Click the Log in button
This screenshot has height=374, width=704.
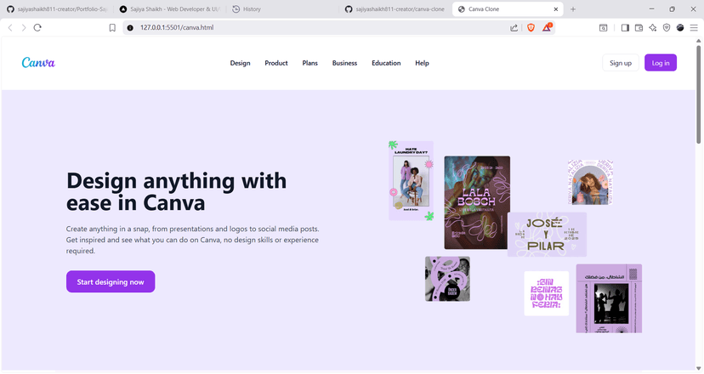[x=661, y=63]
